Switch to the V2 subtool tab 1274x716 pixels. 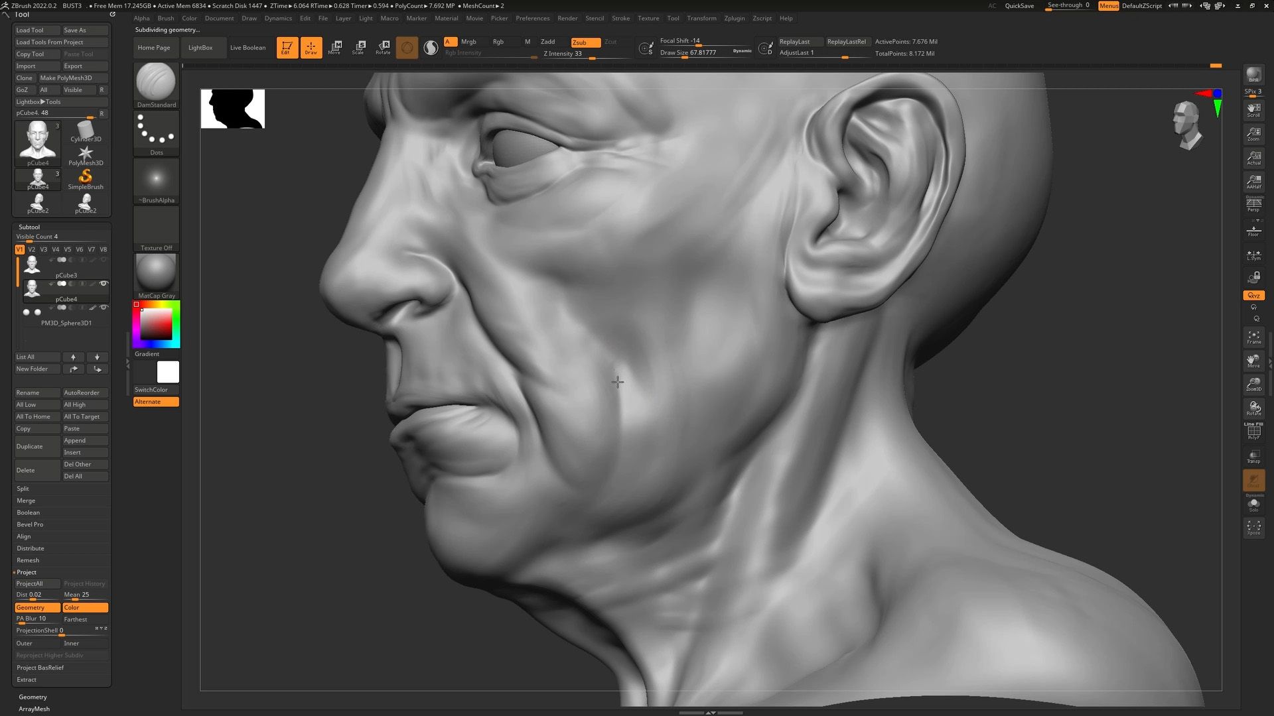(x=31, y=249)
